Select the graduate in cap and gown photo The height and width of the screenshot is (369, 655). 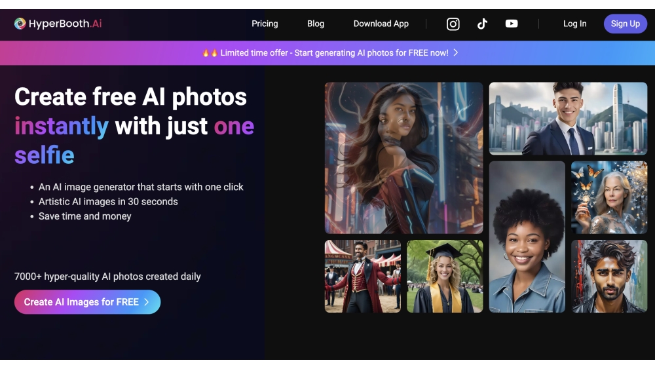445,276
